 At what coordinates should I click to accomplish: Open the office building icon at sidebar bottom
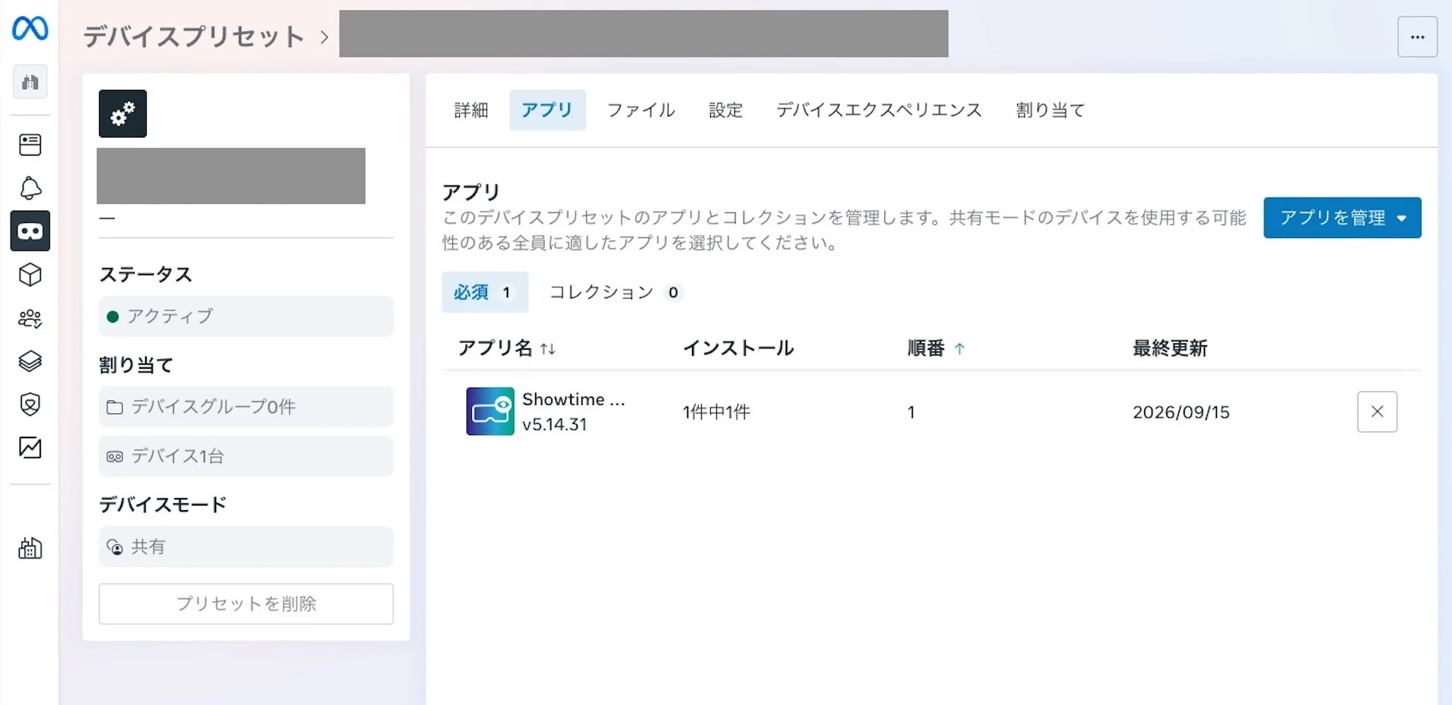[30, 548]
